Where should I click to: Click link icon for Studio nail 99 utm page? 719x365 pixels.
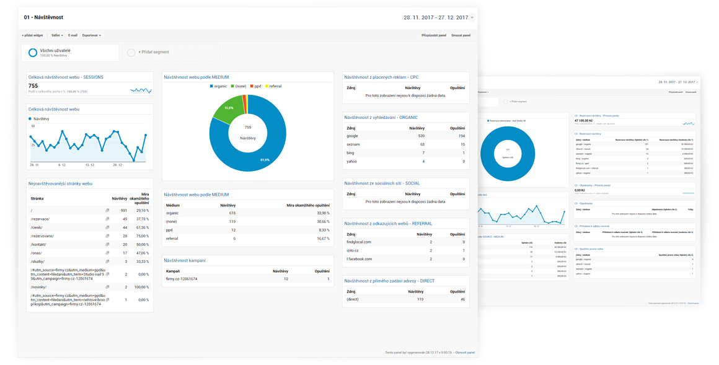tap(107, 274)
